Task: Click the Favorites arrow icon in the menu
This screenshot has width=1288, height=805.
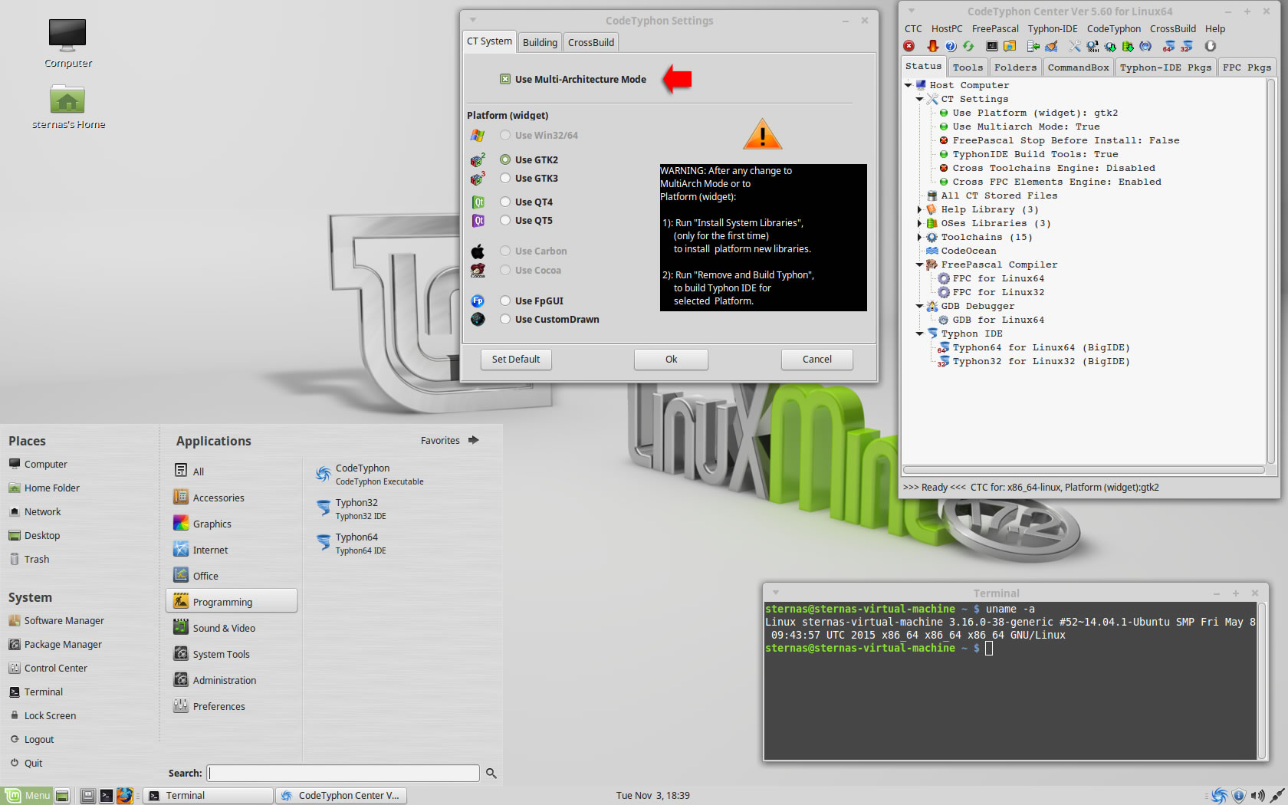Action: tap(474, 440)
